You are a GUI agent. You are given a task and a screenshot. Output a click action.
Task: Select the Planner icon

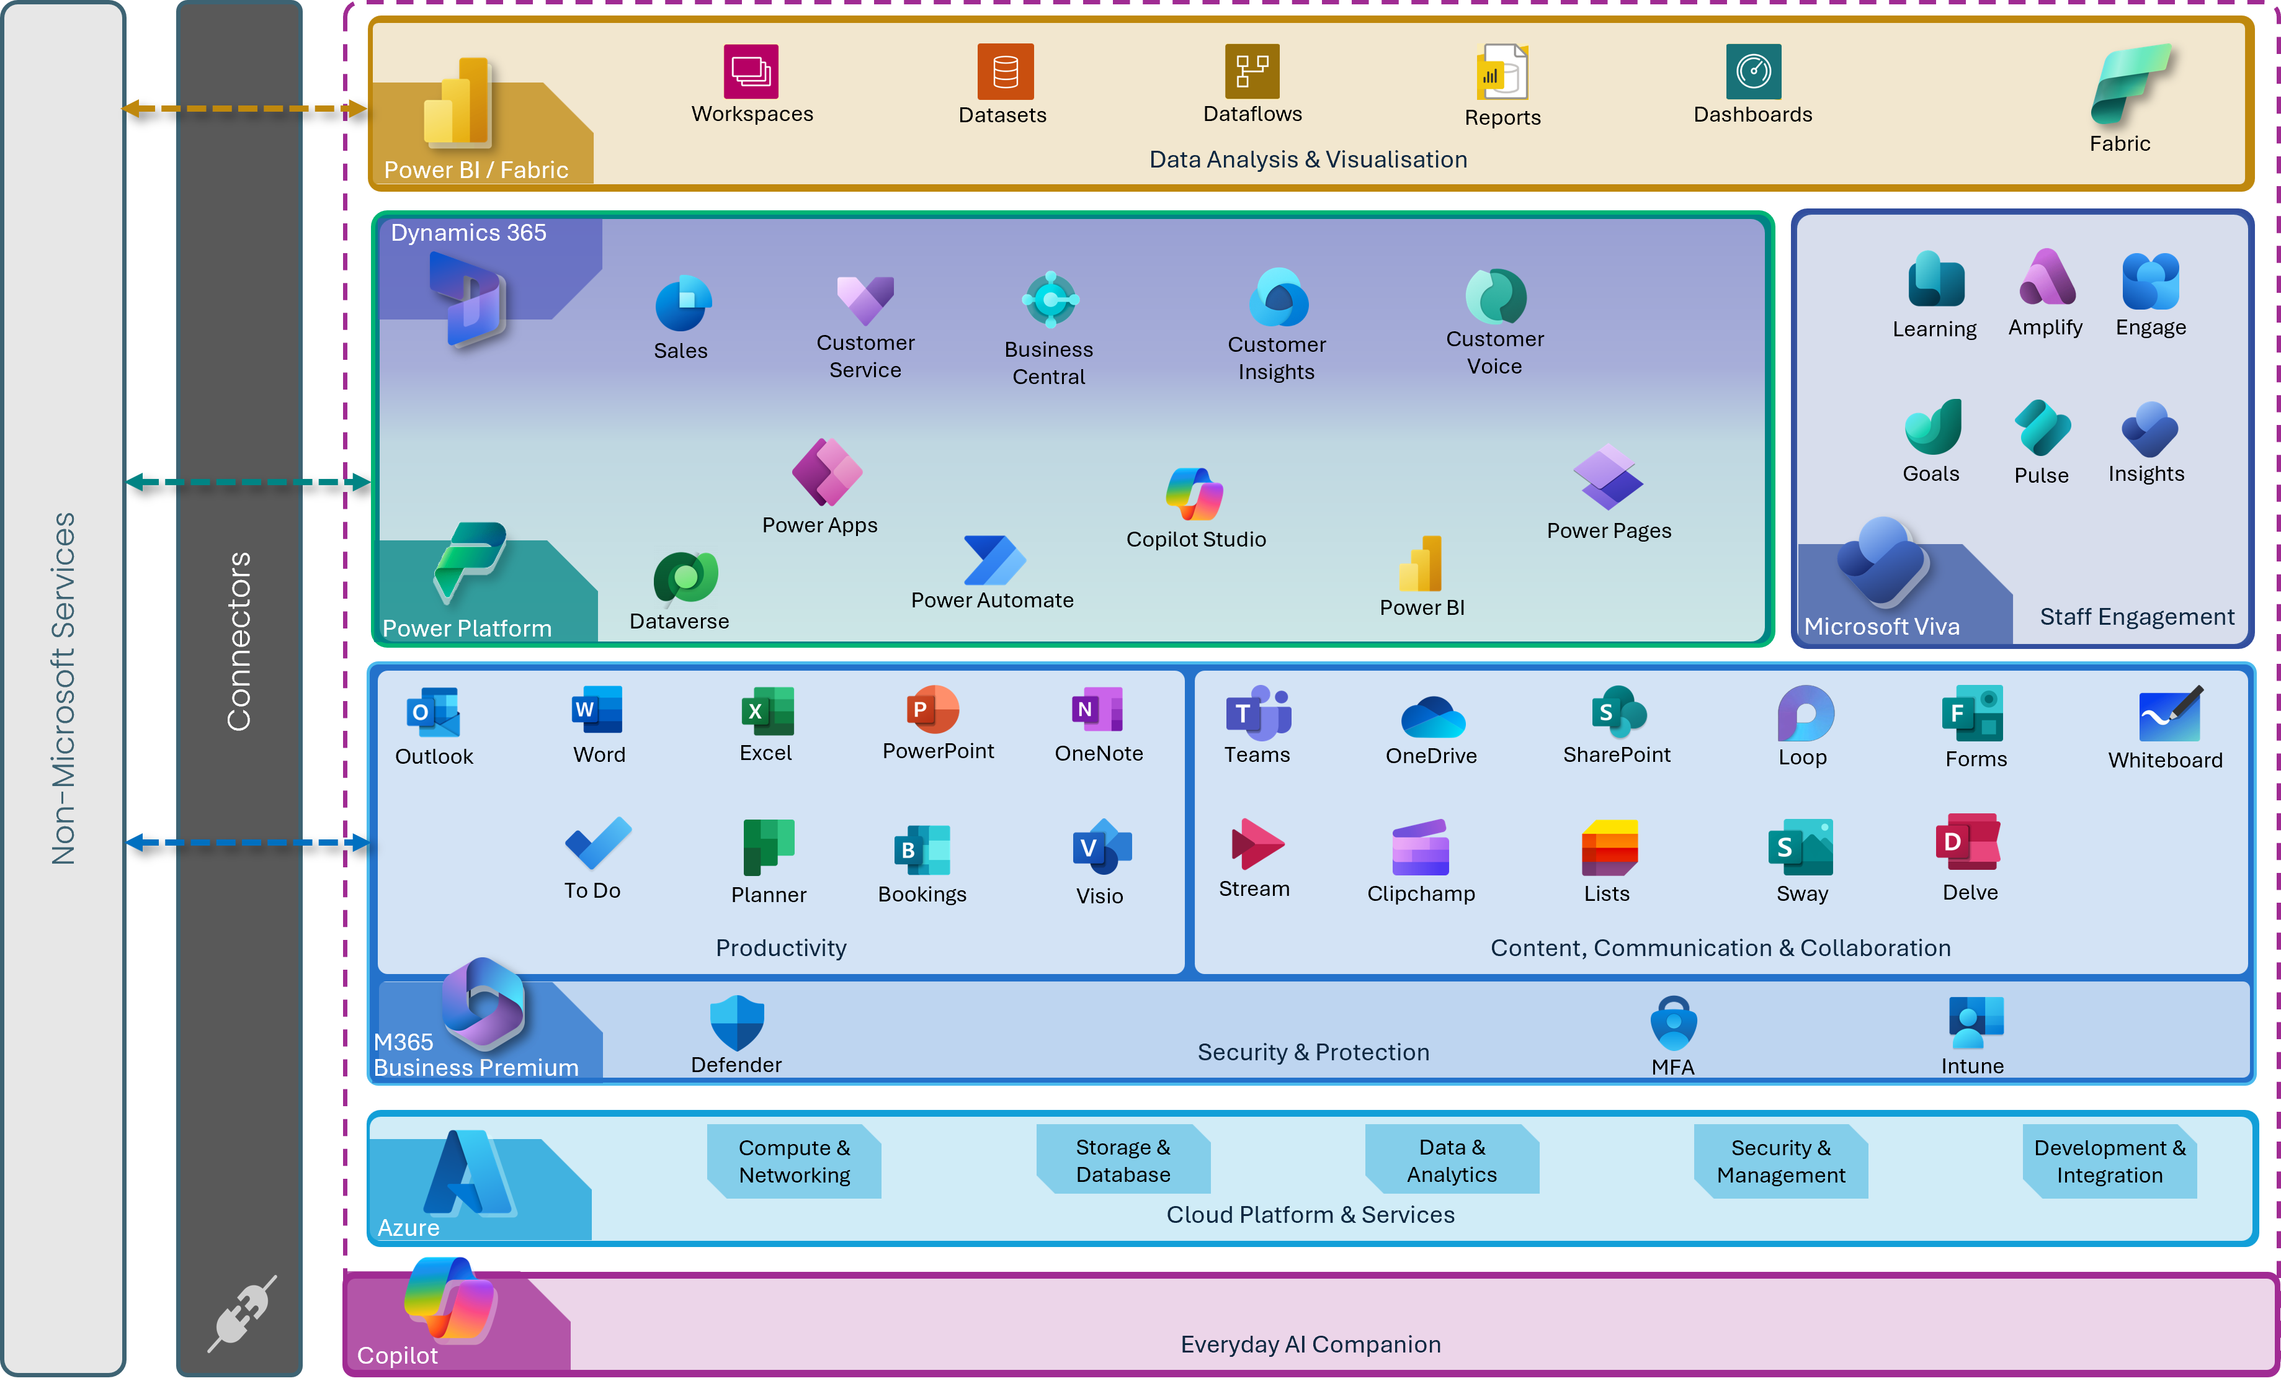769,846
